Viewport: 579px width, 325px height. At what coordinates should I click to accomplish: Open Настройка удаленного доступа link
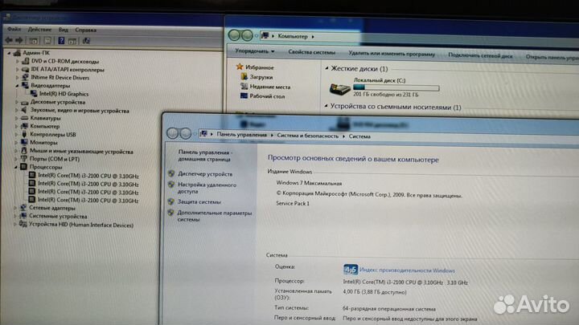pyautogui.click(x=207, y=188)
